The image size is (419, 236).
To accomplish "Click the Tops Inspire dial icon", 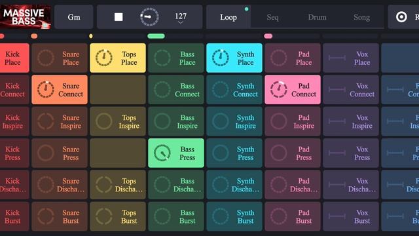I will pyautogui.click(x=103, y=121).
